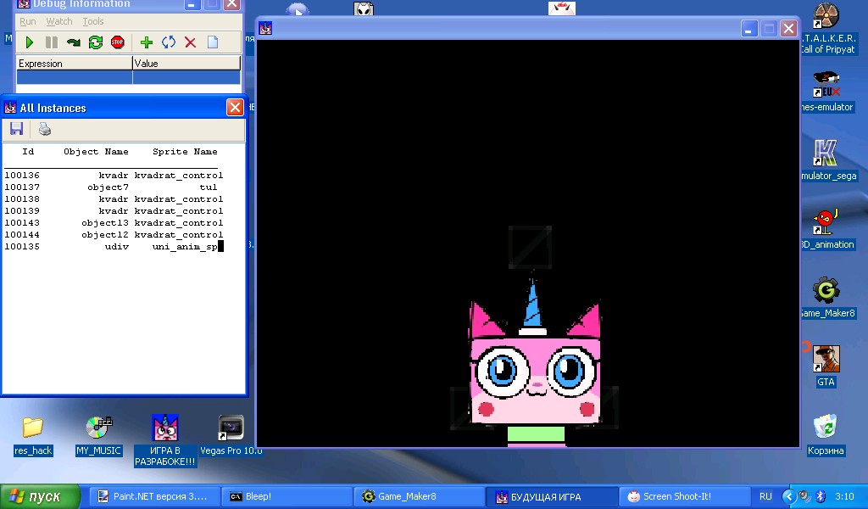Switch to БУДУЩАЯ ИГРА taskbar button
The height and width of the screenshot is (509, 868).
551,496
